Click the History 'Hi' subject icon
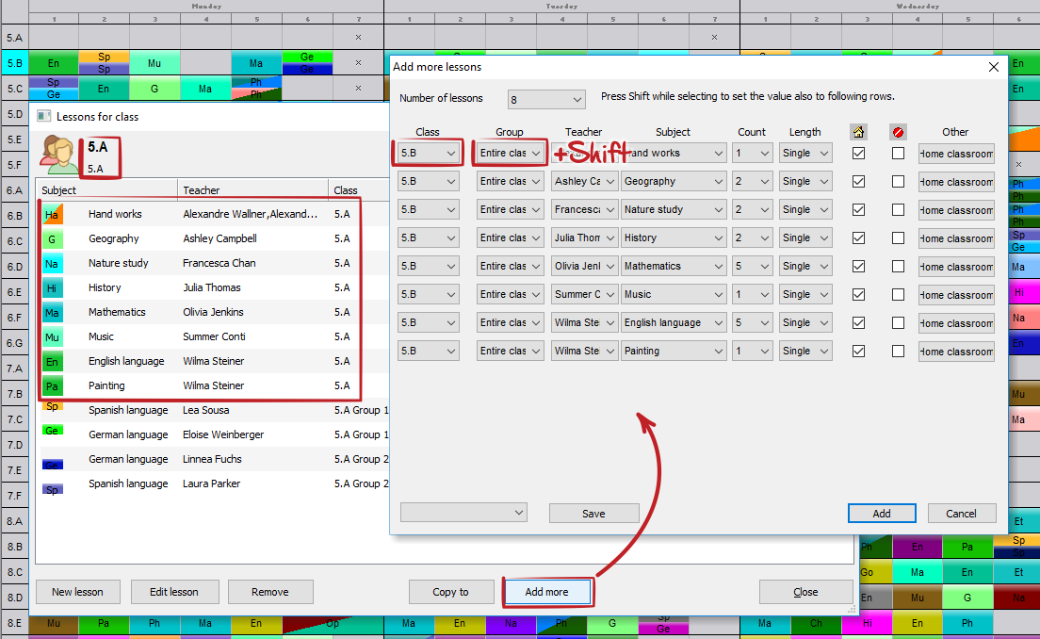 [53, 288]
